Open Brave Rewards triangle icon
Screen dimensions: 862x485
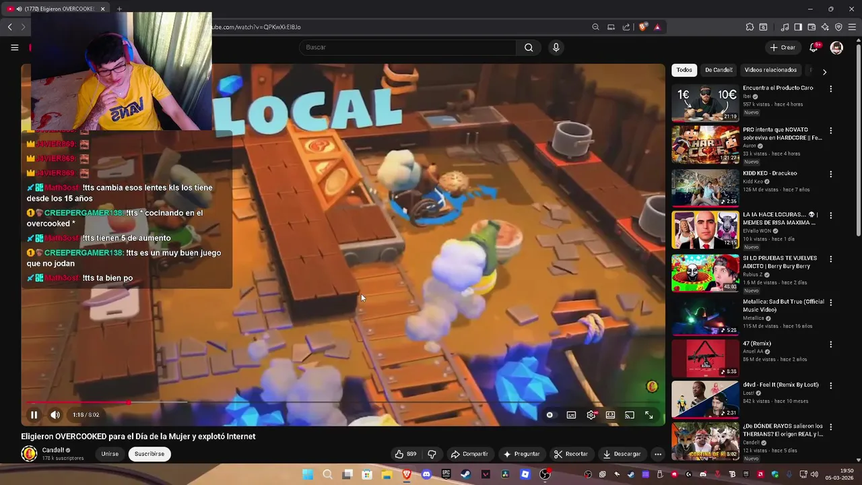click(657, 27)
